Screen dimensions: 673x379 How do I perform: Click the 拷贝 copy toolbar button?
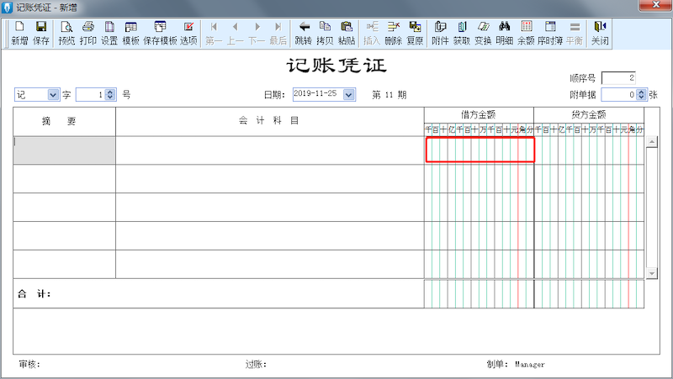click(325, 33)
